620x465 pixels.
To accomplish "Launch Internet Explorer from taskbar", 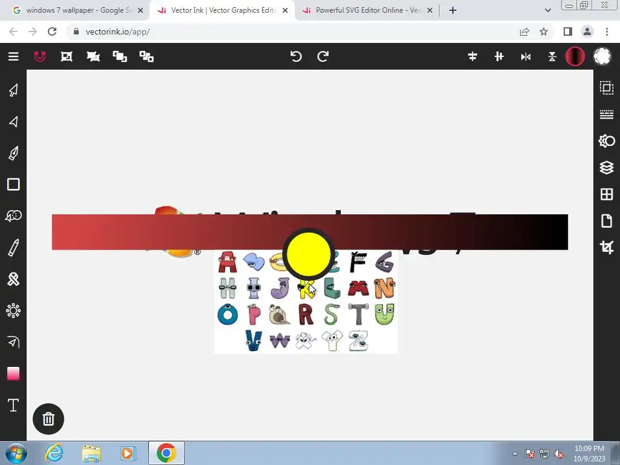I will 54,453.
